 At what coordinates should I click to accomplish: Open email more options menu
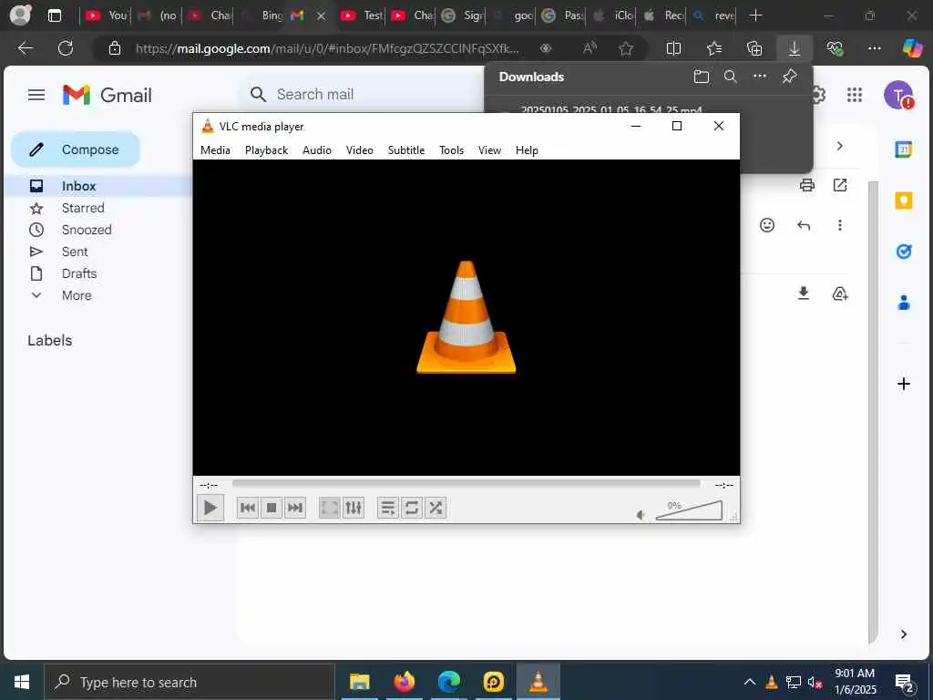[840, 225]
